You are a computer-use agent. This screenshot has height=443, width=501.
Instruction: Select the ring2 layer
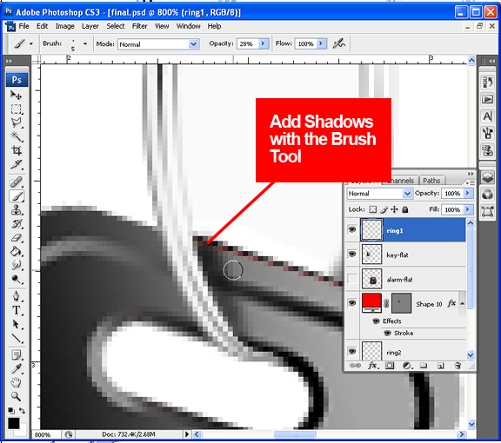[413, 352]
